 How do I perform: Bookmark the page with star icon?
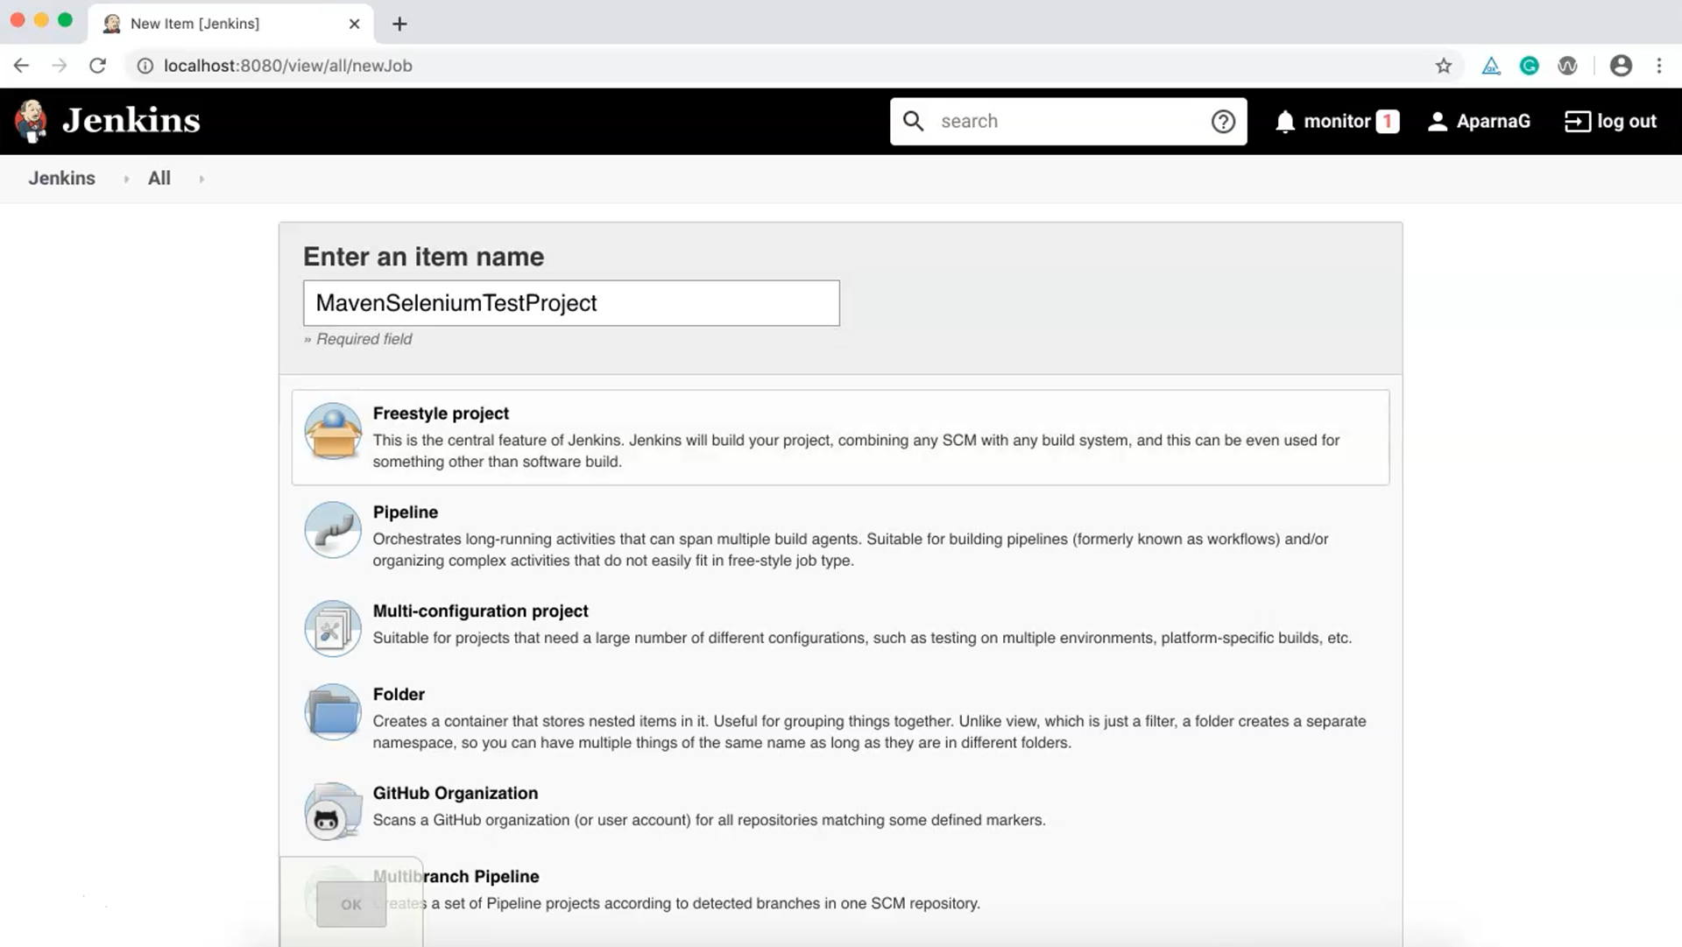click(1444, 66)
